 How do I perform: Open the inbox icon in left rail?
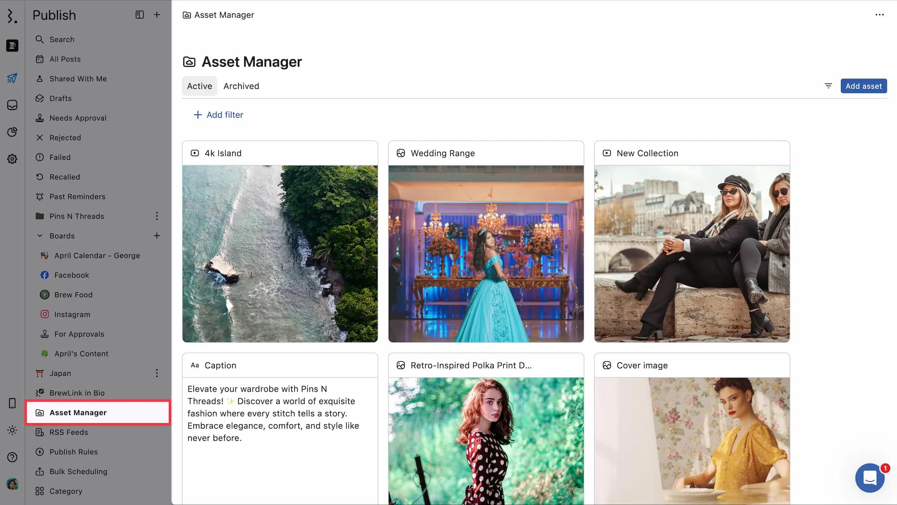click(12, 105)
